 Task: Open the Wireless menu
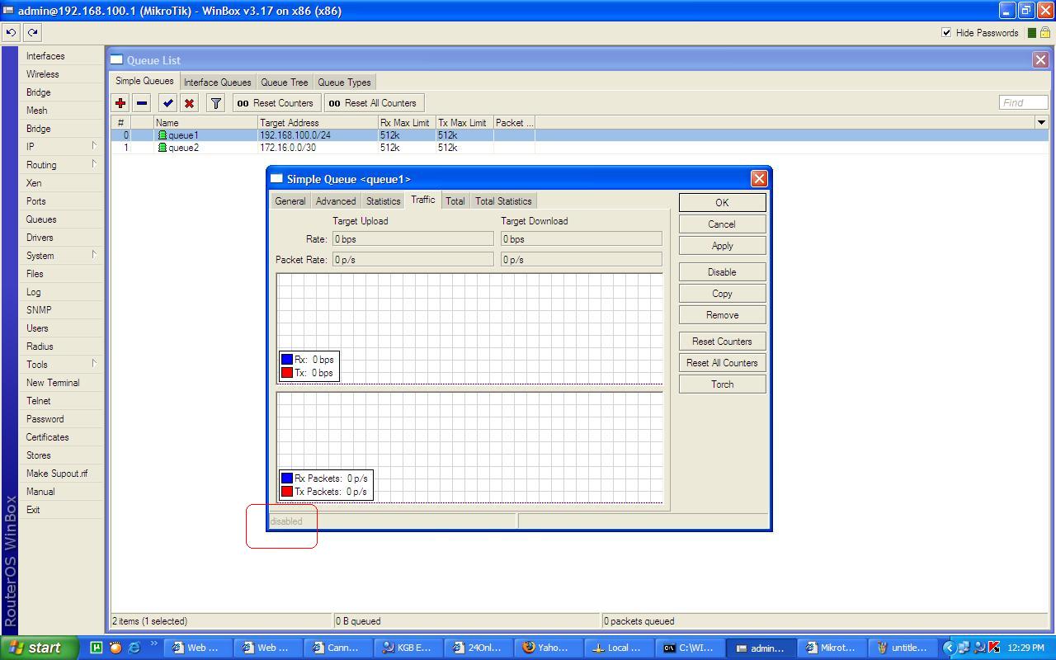point(43,74)
